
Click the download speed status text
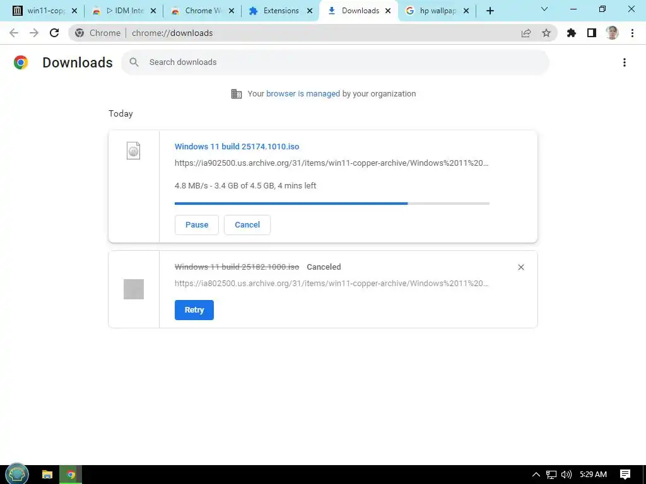245,186
